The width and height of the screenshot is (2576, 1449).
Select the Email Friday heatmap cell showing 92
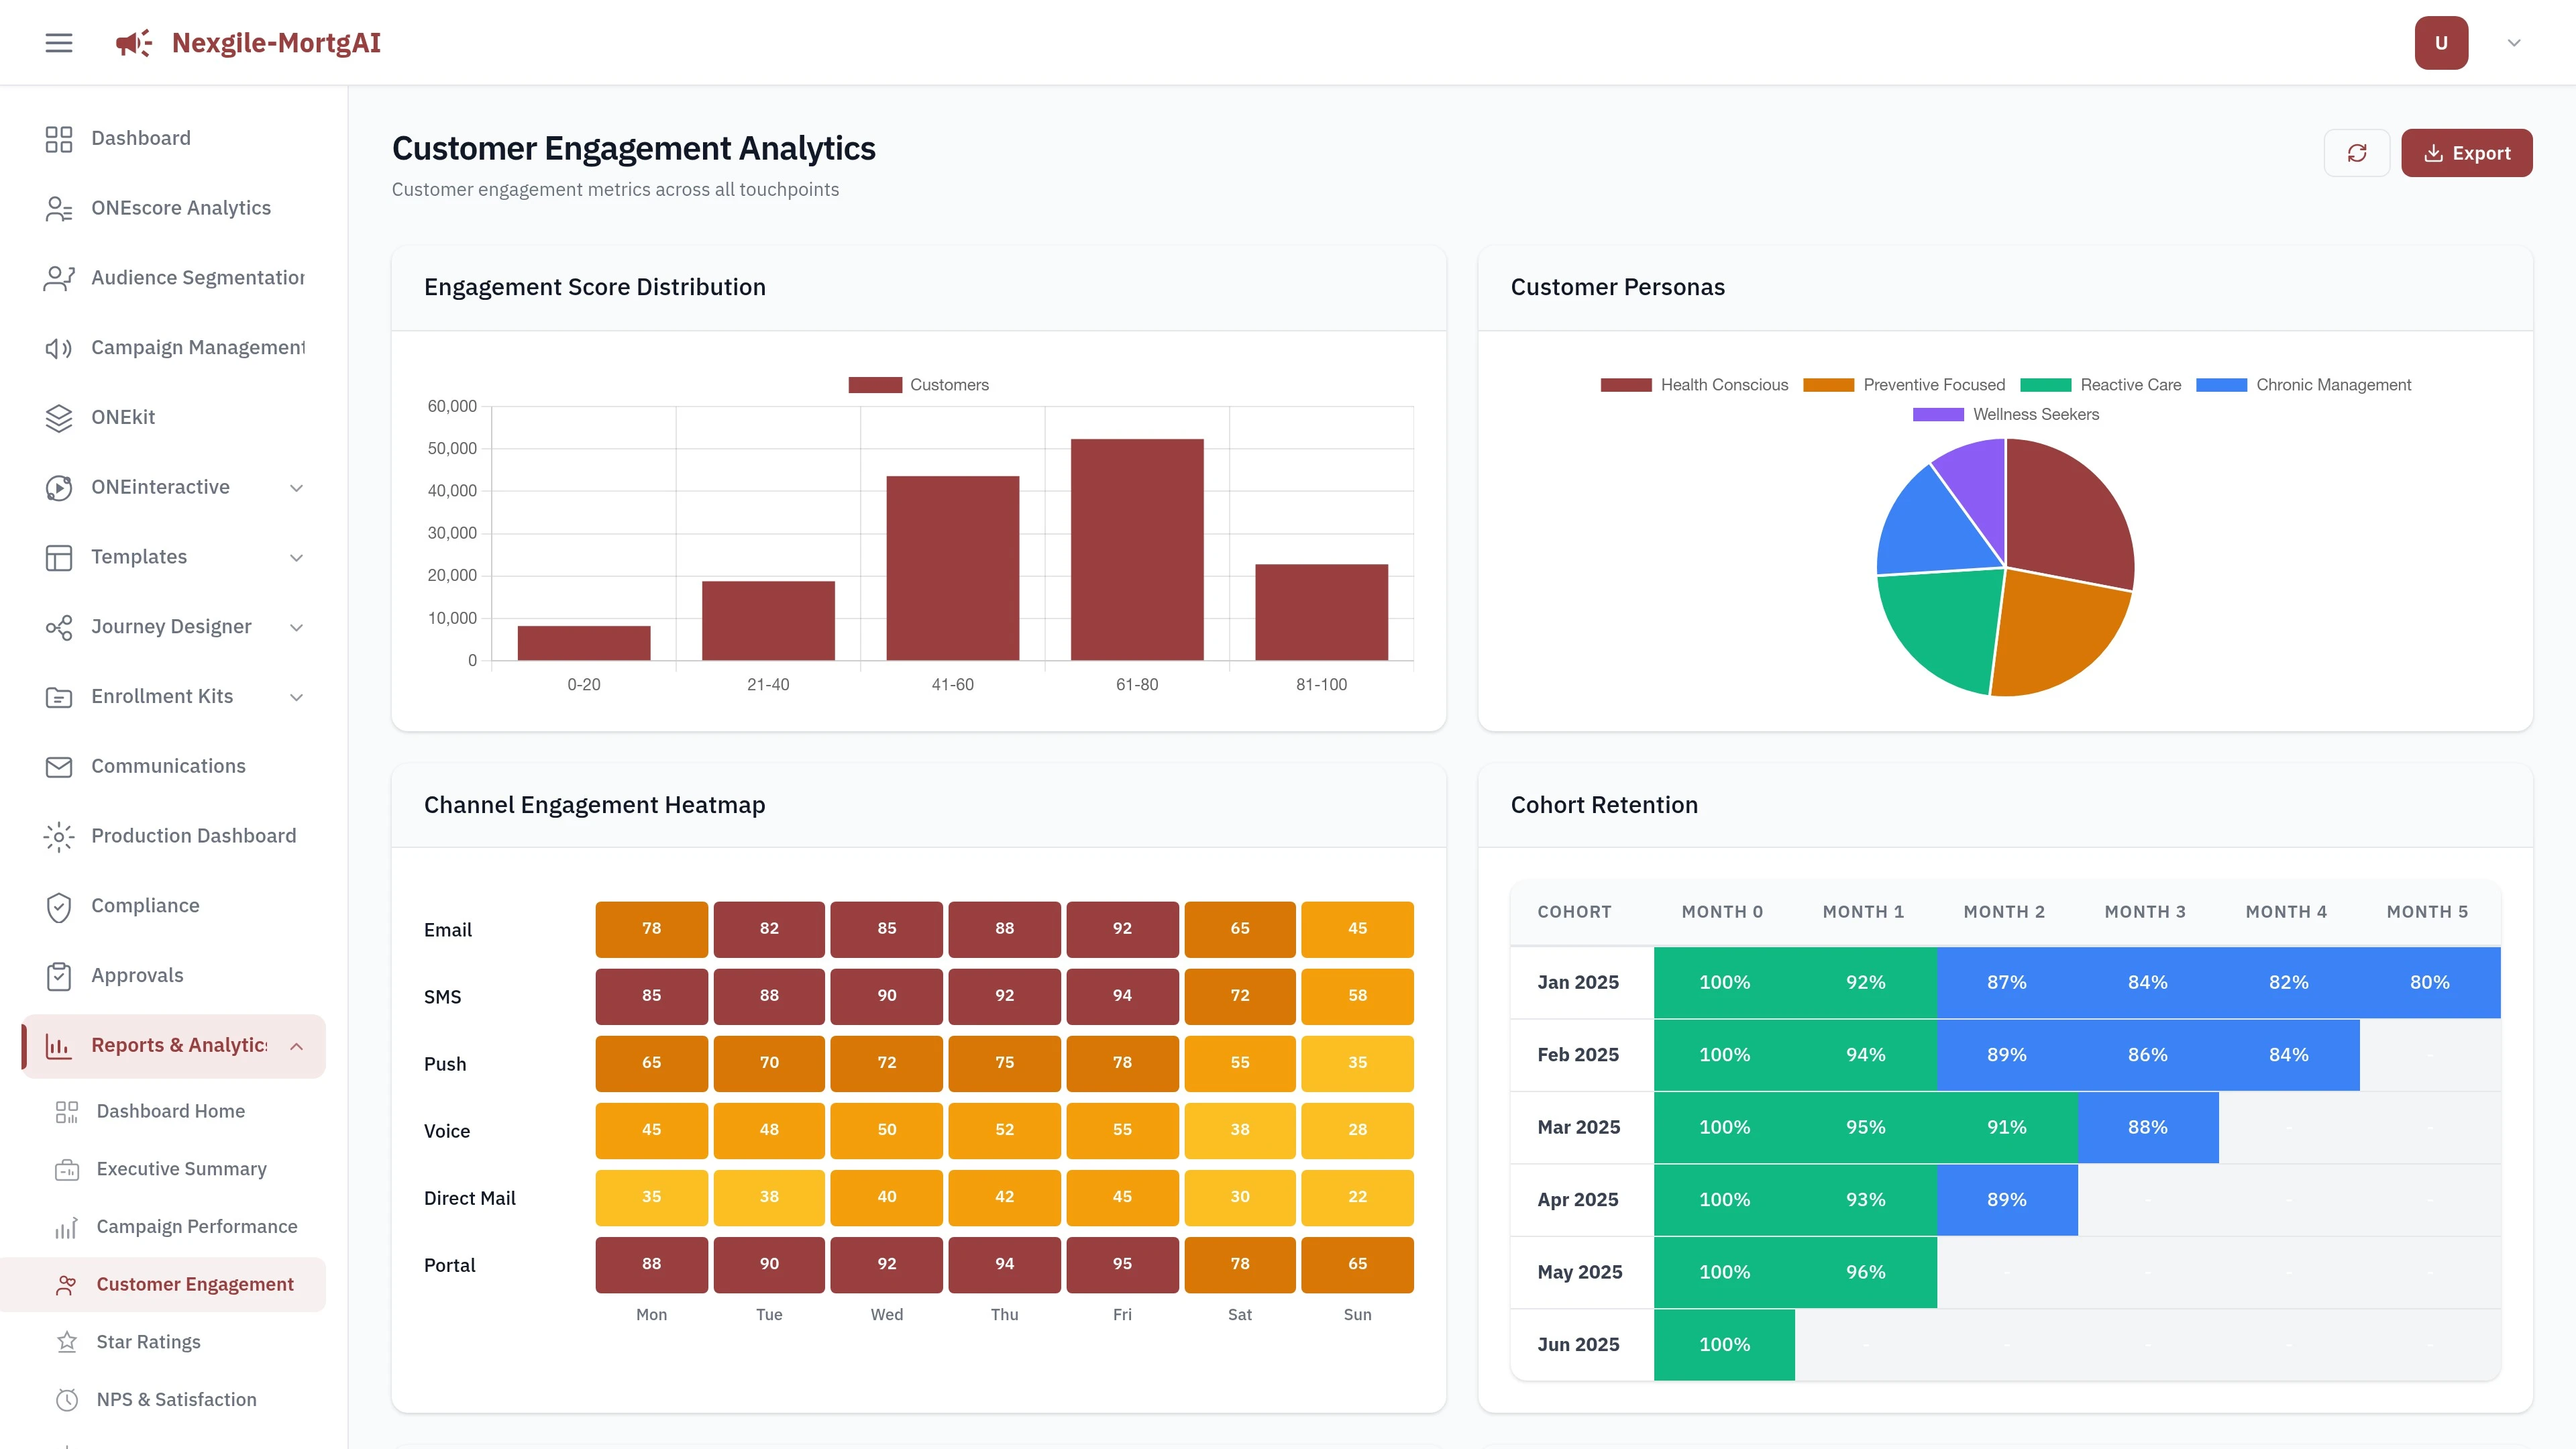coord(1122,928)
